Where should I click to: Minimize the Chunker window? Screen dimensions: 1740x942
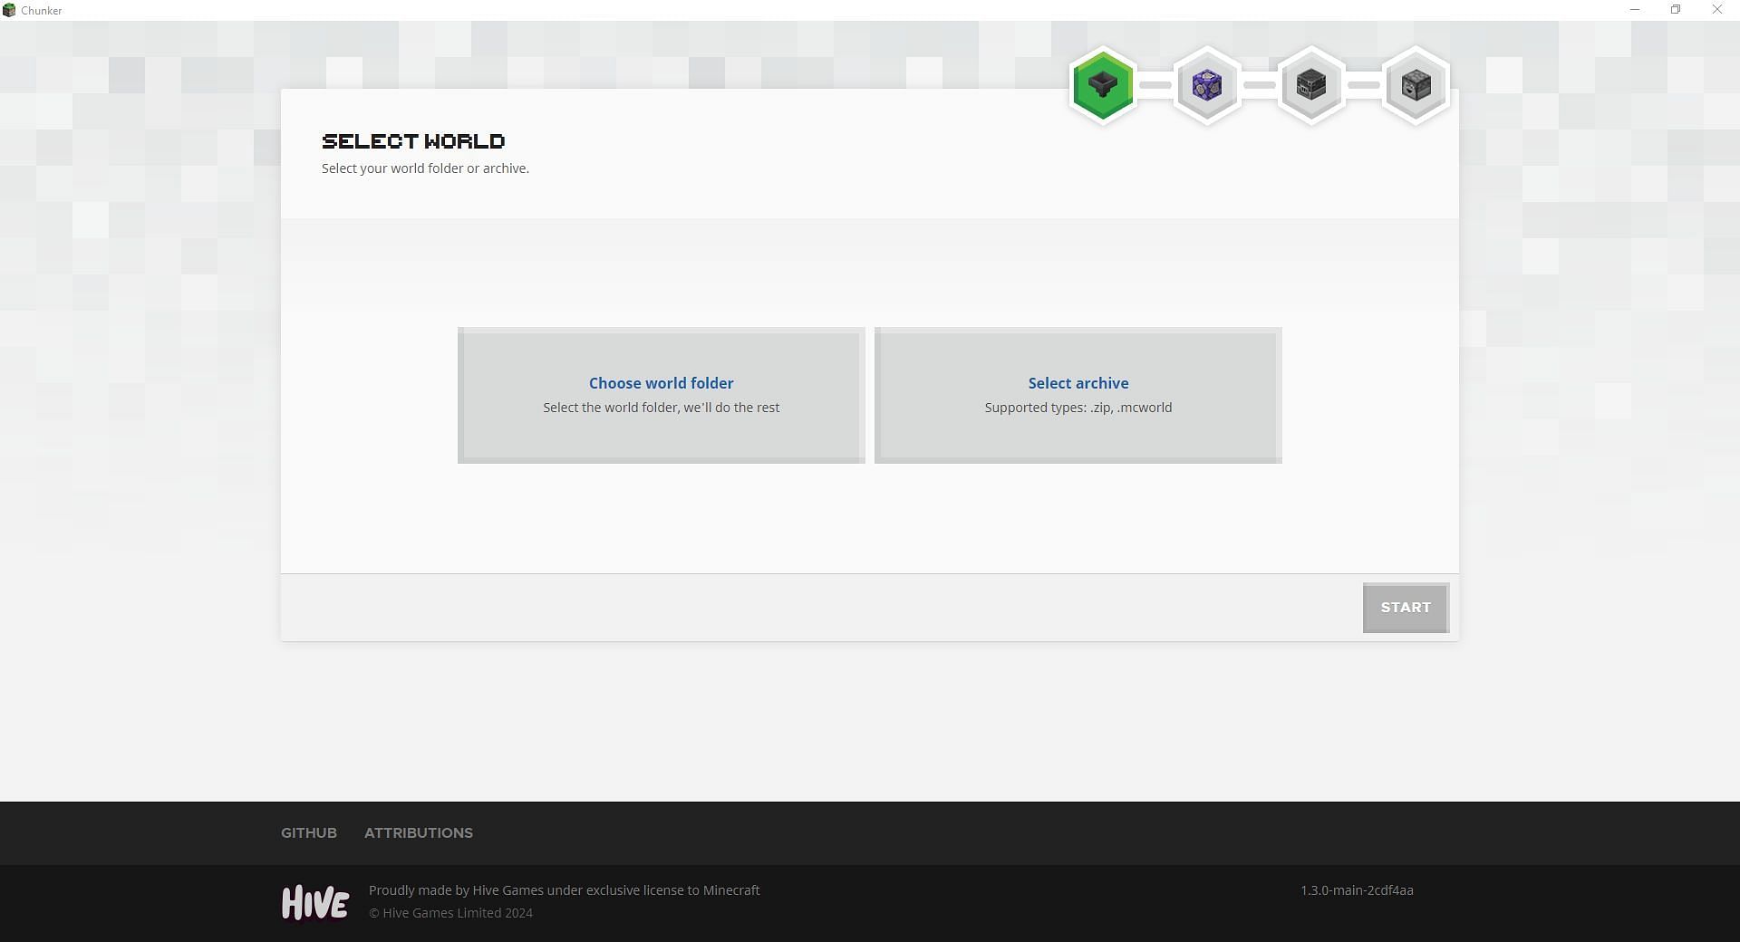coord(1635,10)
